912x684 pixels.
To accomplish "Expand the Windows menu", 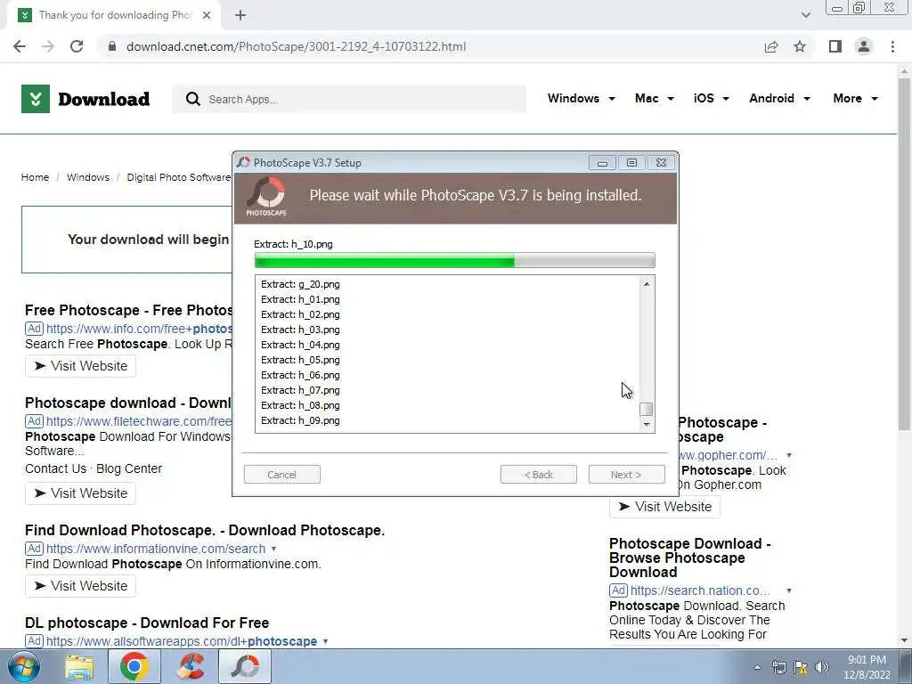I will (x=581, y=98).
